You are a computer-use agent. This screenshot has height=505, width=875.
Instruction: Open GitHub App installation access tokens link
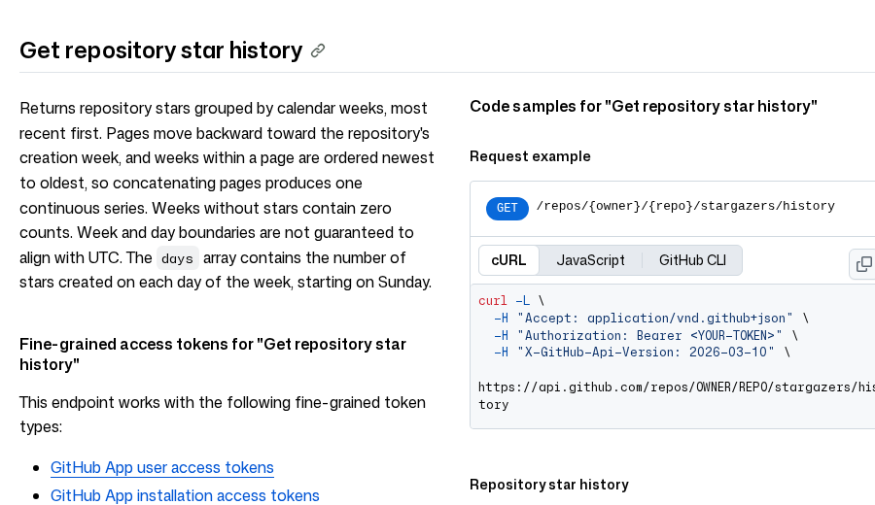185,495
